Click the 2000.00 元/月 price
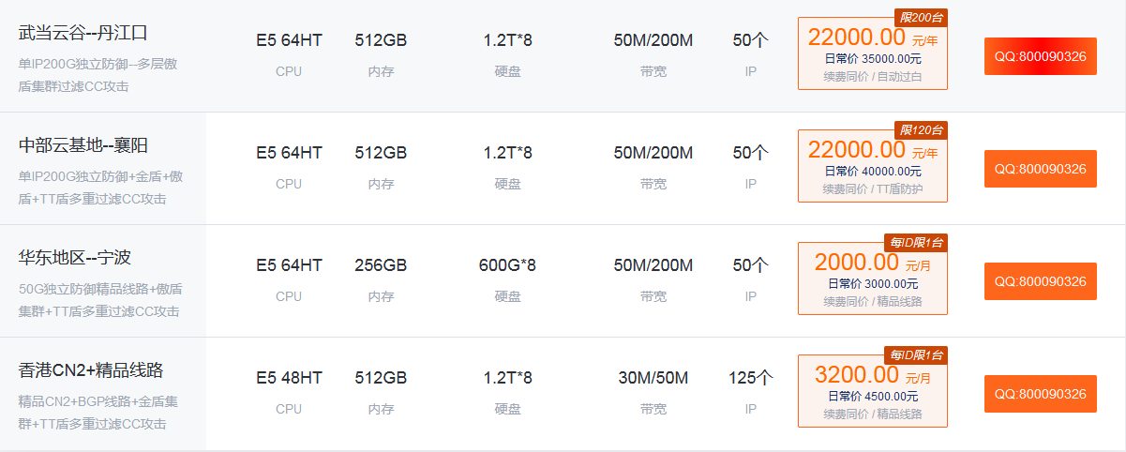The width and height of the screenshot is (1126, 452). [x=872, y=263]
